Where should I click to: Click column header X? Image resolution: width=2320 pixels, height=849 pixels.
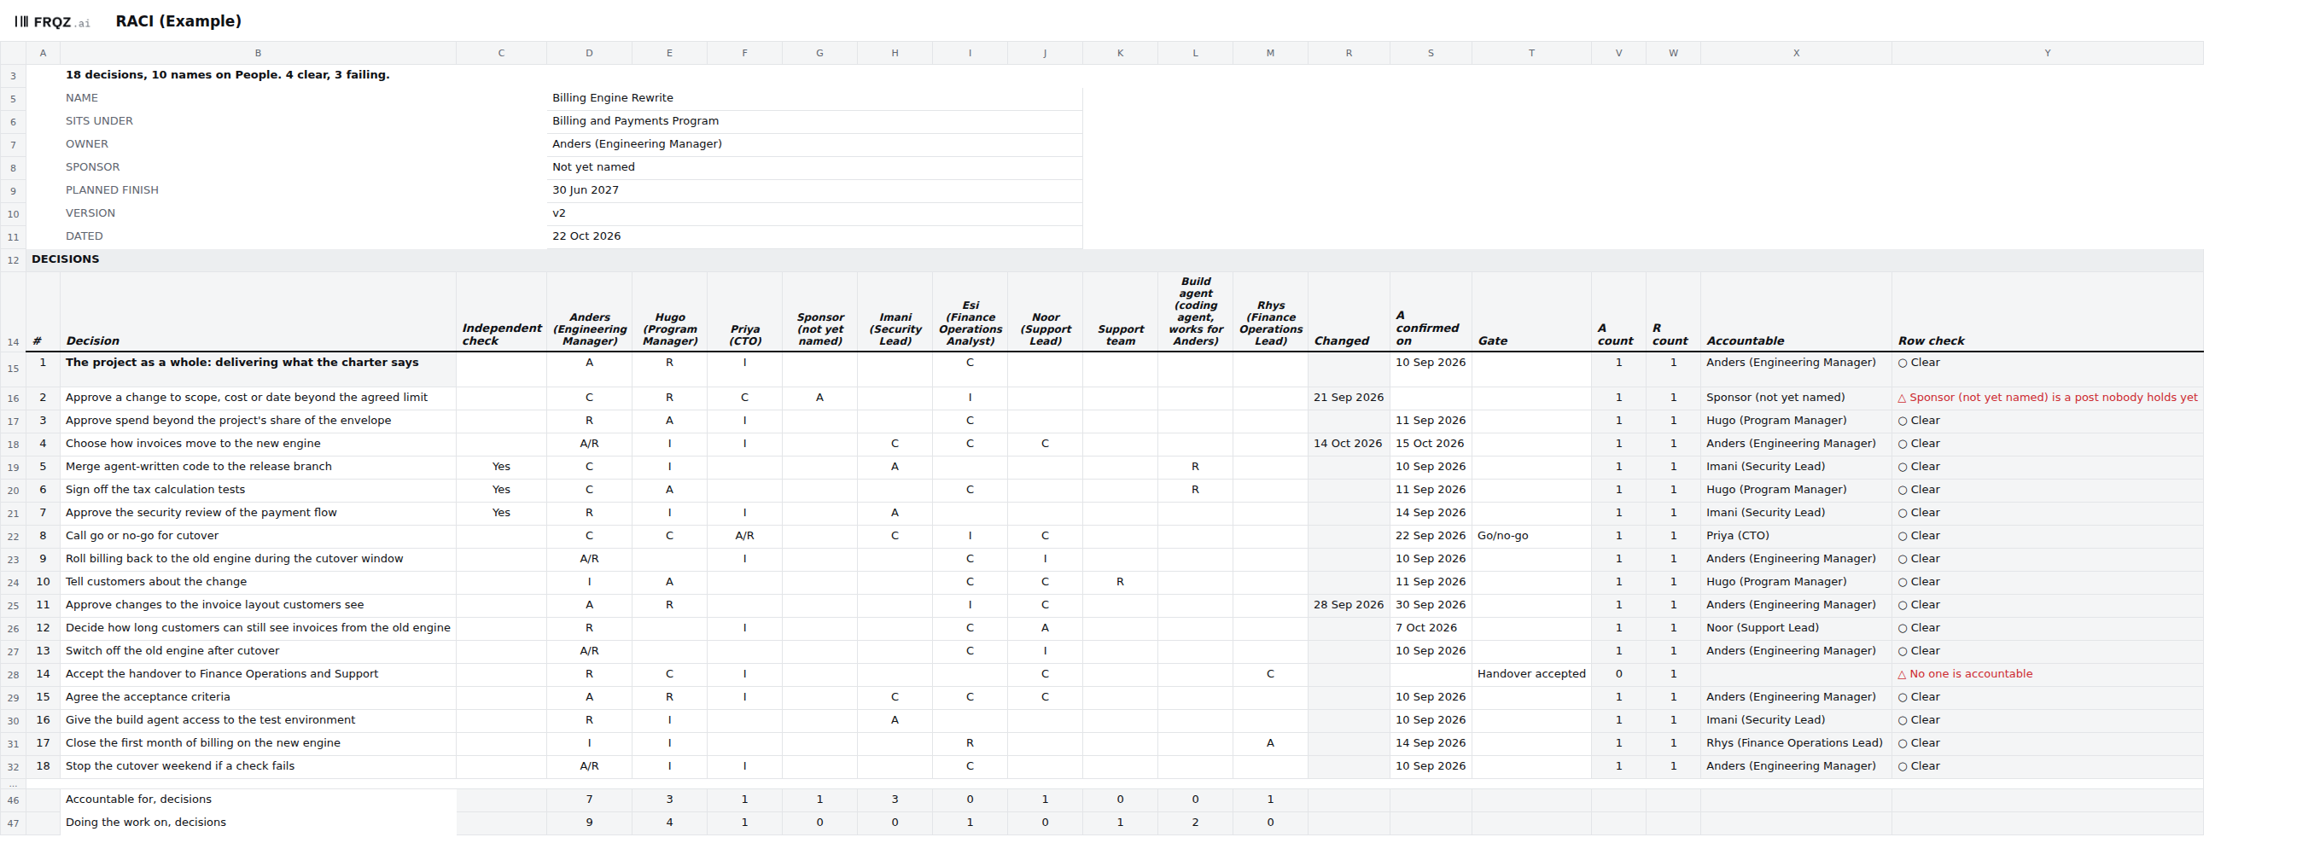point(1795,53)
